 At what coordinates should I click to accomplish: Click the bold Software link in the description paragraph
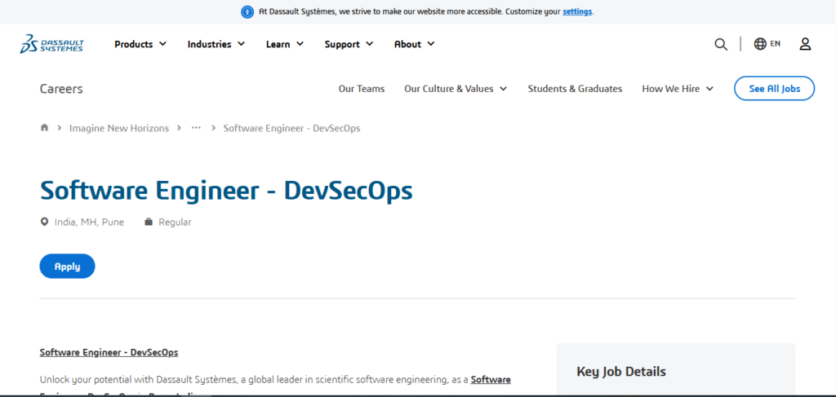[491, 379]
